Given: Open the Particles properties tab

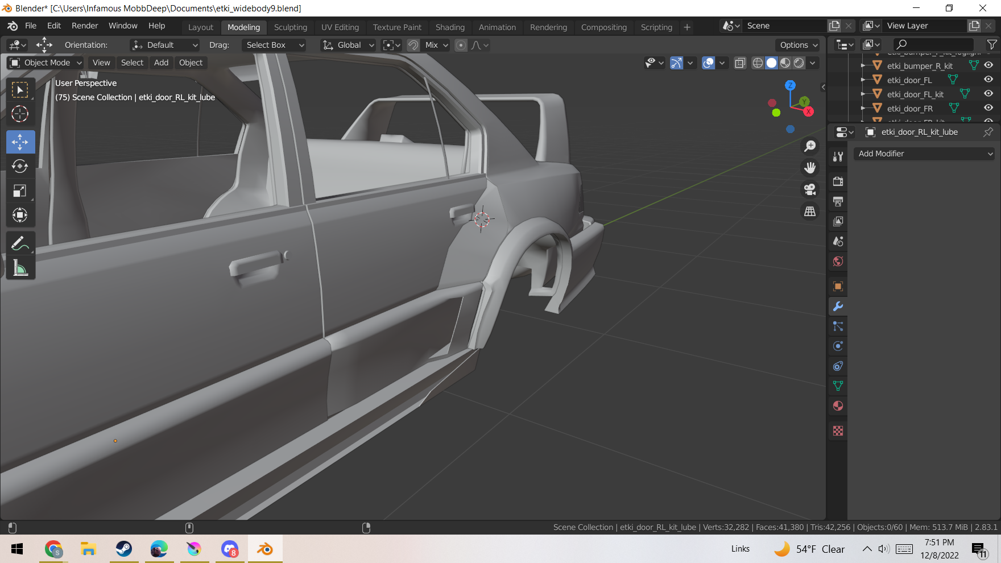Looking at the screenshot, I should [x=838, y=326].
